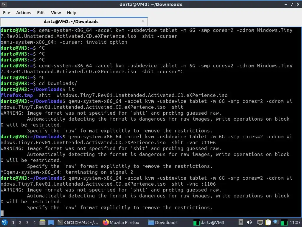Screen dimensions: 302x227
Task: Switch to workspace 1
Action: pos(13,223)
